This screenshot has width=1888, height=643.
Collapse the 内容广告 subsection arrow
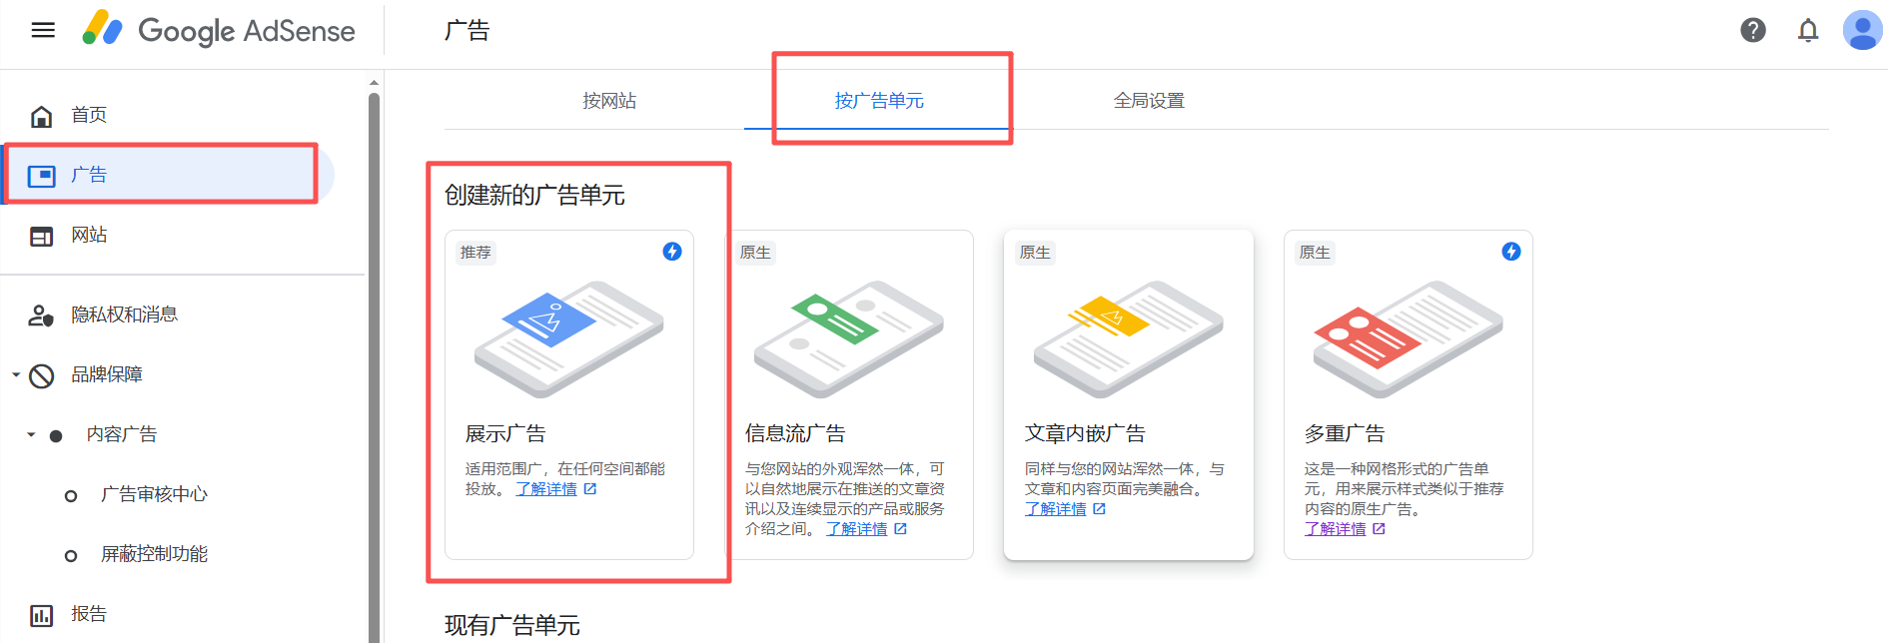coord(31,434)
